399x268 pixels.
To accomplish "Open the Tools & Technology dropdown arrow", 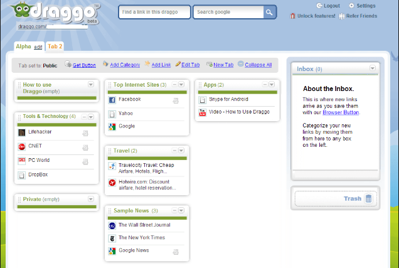I will point(91,117).
